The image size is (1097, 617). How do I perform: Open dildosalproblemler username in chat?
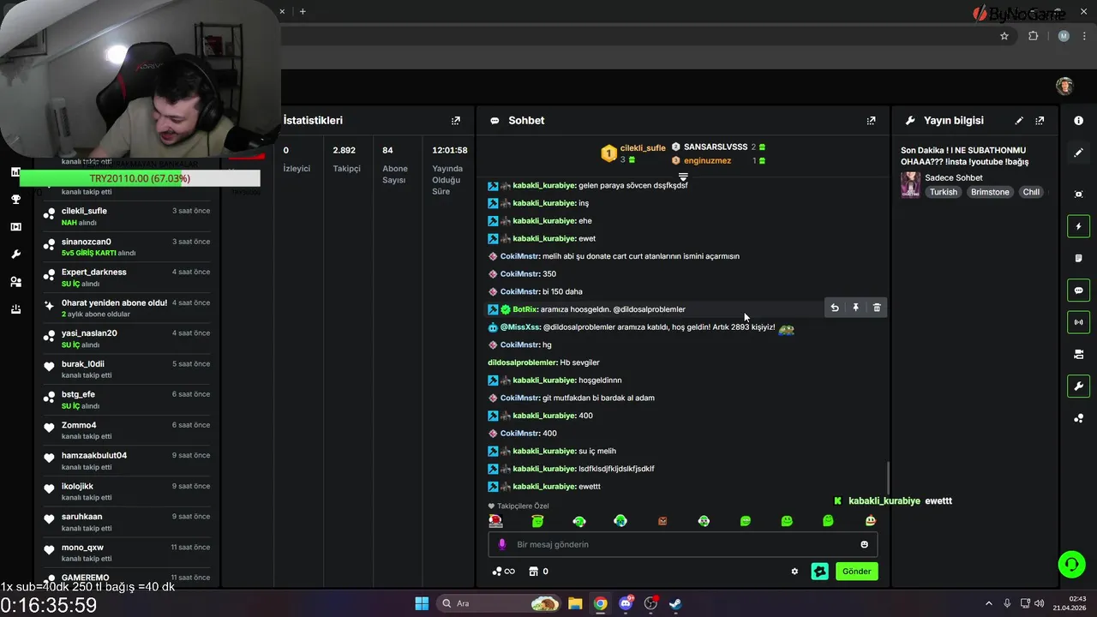click(x=522, y=362)
